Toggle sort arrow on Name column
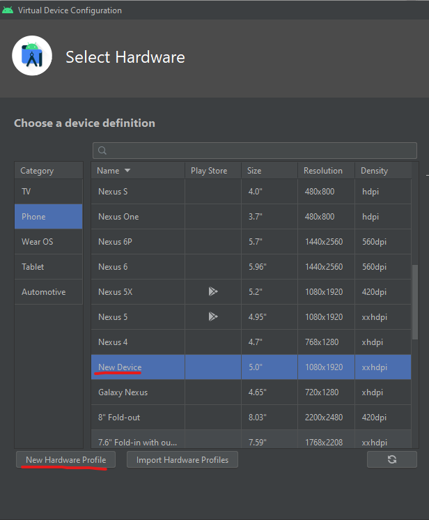The image size is (429, 520). [x=127, y=171]
